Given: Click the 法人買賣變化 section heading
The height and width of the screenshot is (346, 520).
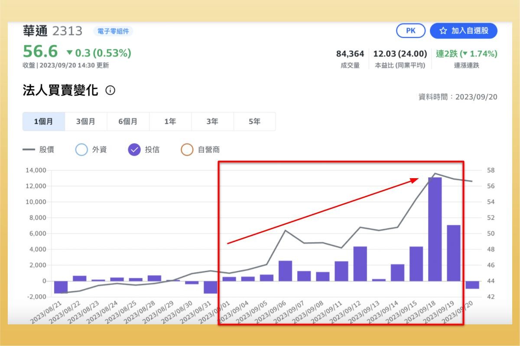Looking at the screenshot, I should coord(60,90).
